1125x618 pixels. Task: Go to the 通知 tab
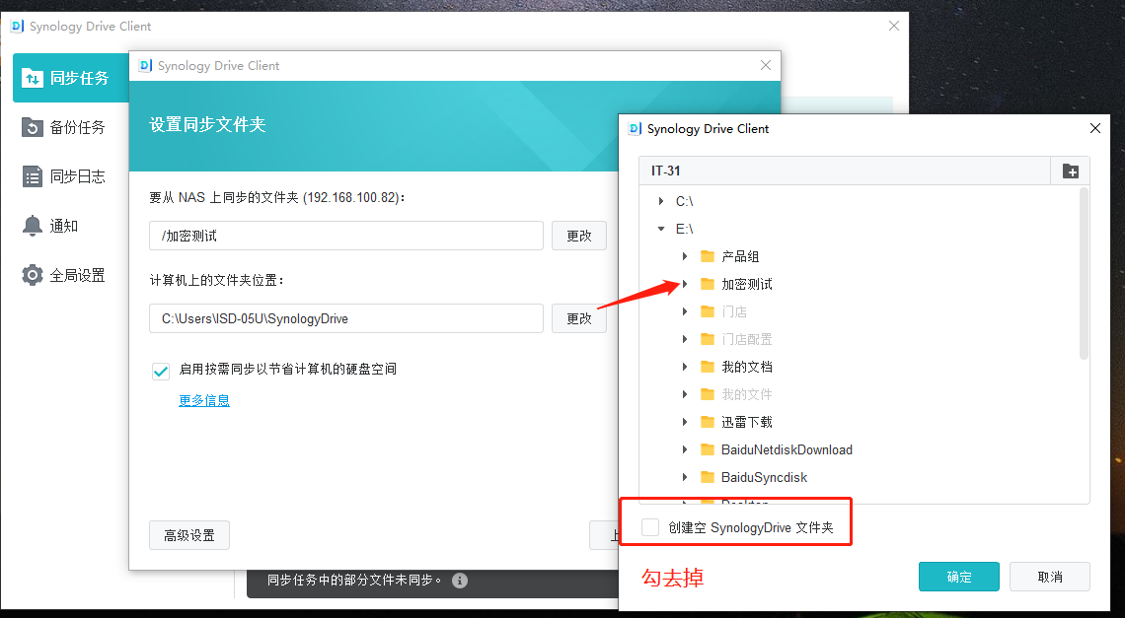pyautogui.click(x=71, y=226)
